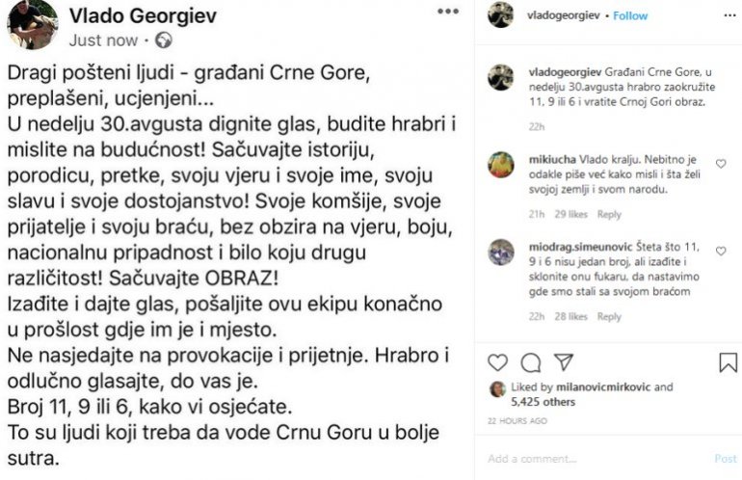Click the public globe privacy icon
The width and height of the screenshot is (742, 480).
[164, 40]
